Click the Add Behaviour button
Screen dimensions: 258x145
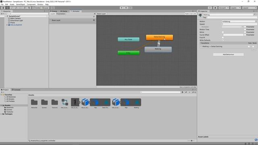click(x=229, y=54)
